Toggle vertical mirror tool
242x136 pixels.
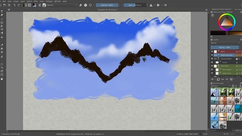tap(158, 5)
